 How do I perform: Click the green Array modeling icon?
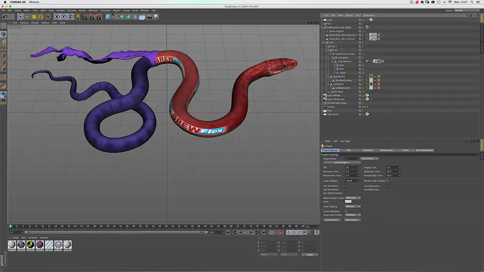128,17
